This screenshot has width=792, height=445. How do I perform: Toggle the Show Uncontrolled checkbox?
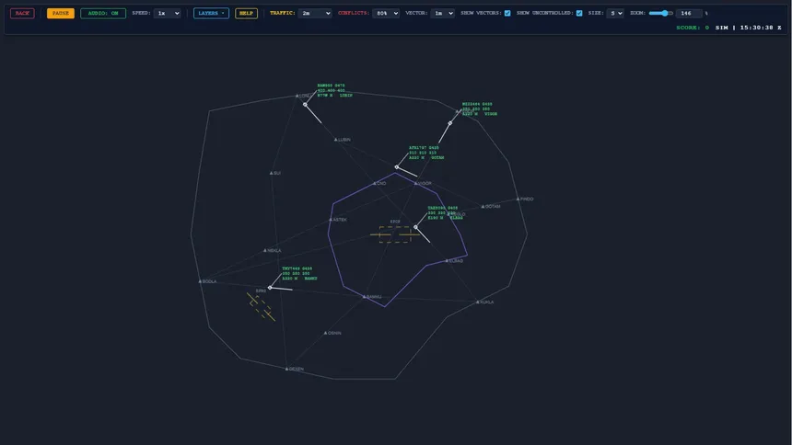pos(579,14)
